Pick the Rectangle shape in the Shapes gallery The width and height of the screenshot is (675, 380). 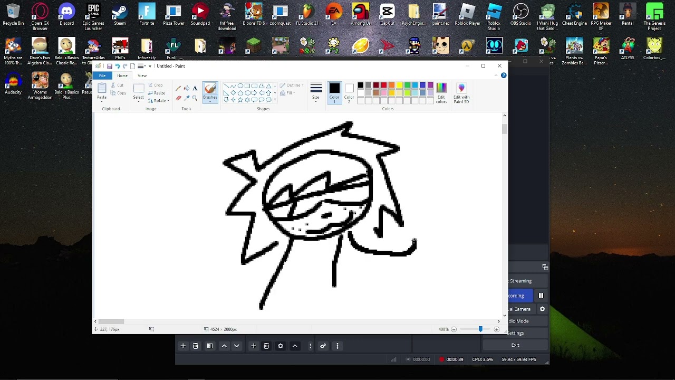pyautogui.click(x=247, y=86)
